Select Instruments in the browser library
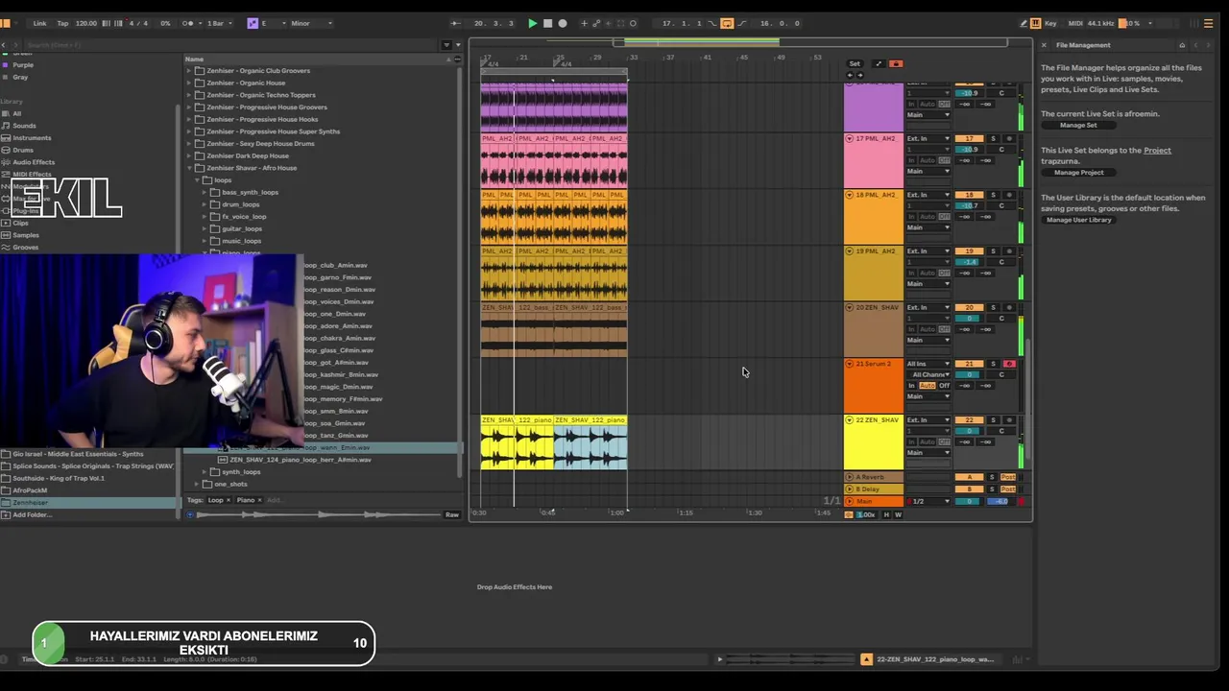This screenshot has width=1229, height=691. (32, 138)
